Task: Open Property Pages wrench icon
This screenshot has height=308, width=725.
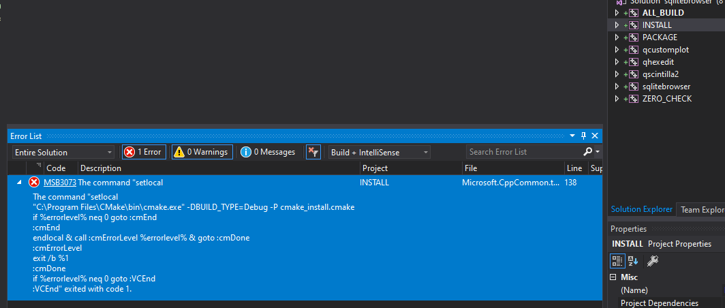Action: [652, 261]
